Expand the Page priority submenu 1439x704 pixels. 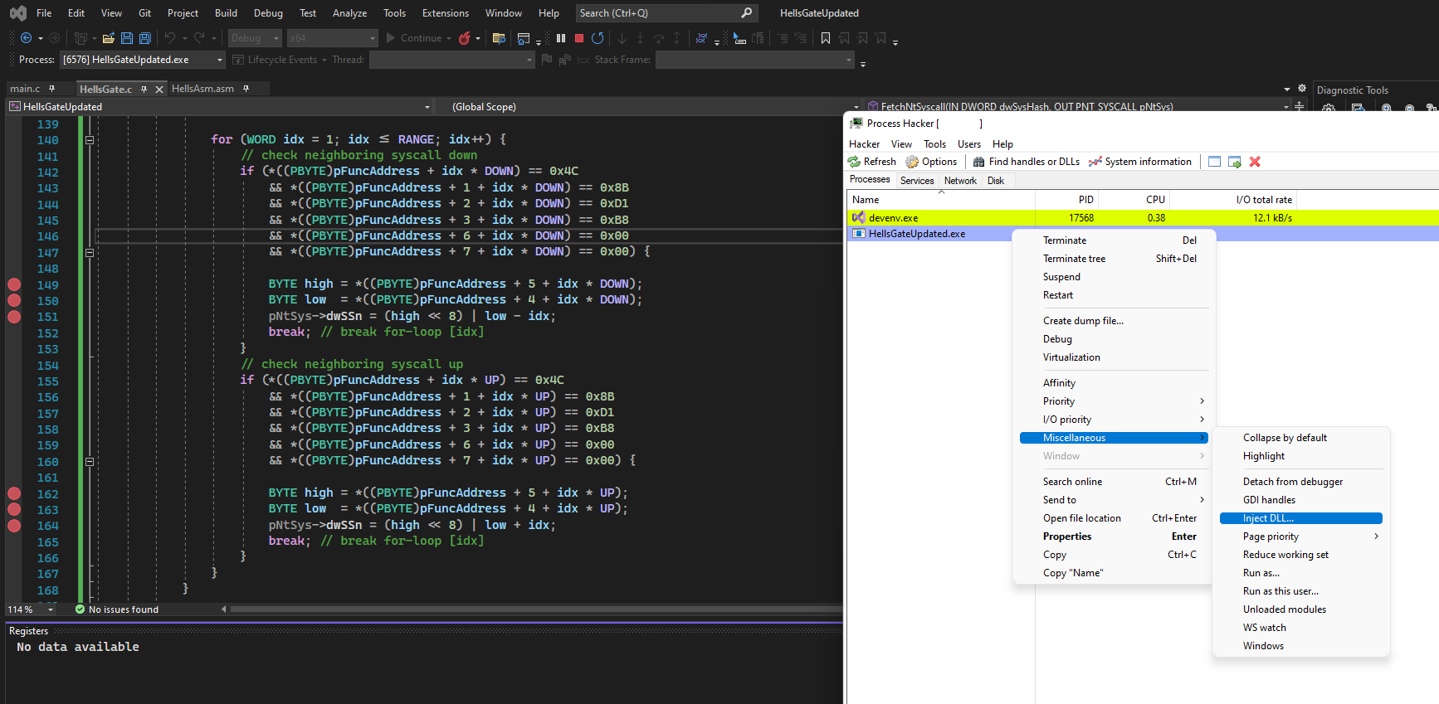[1301, 536]
